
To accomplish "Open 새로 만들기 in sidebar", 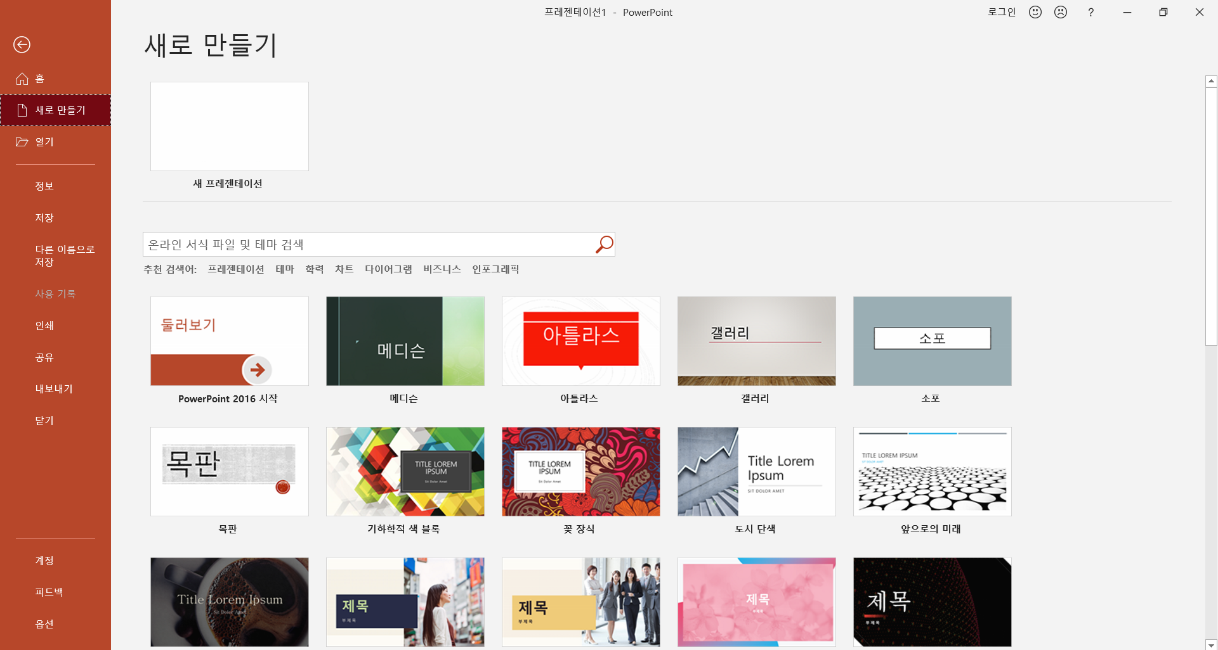I will pyautogui.click(x=55, y=110).
